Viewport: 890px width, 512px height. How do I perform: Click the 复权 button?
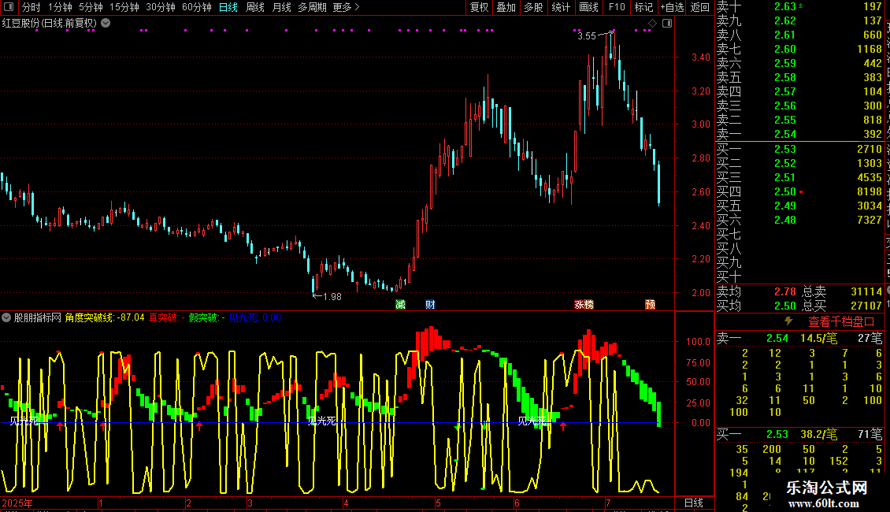tap(480, 7)
